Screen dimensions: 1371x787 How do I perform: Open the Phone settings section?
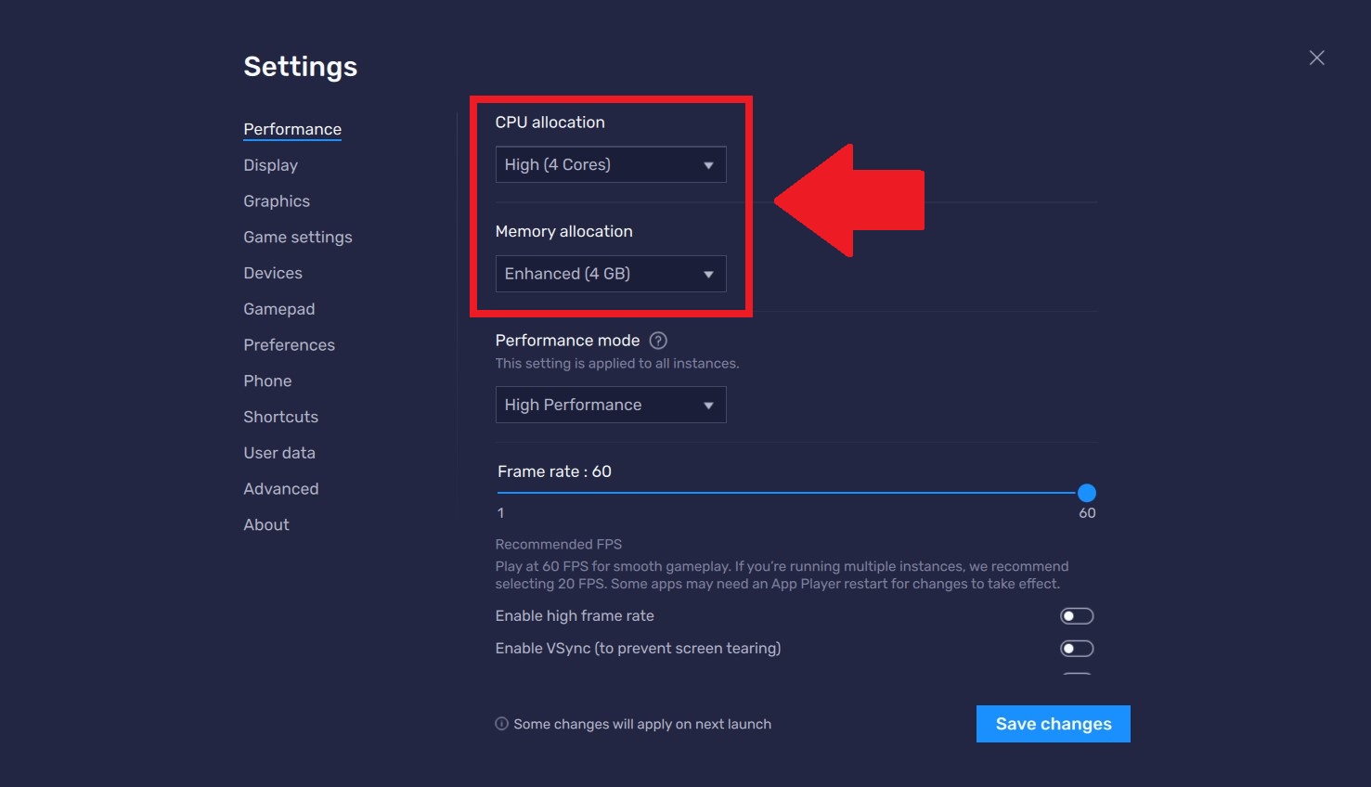[267, 381]
